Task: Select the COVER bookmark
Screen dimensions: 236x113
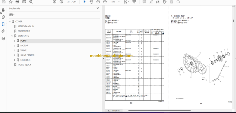Action: point(19,22)
